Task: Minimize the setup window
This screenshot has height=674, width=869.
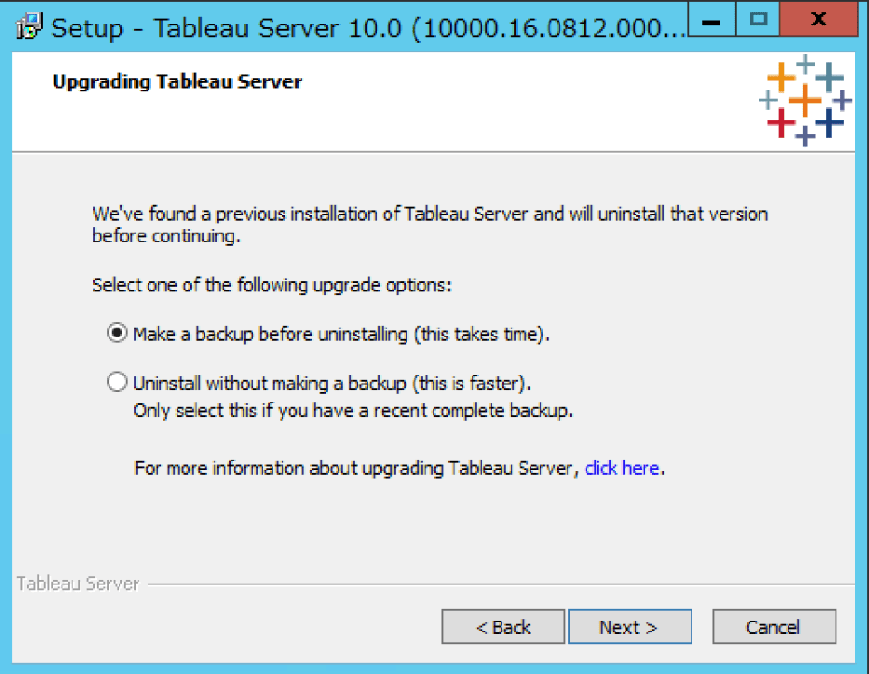Action: coord(711,19)
